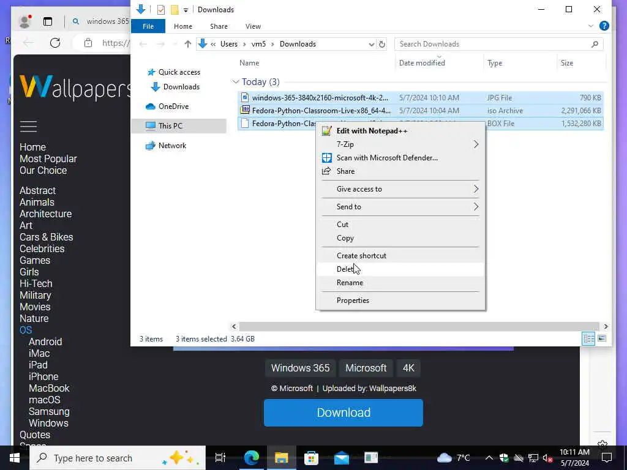Viewport: 627px width, 470px height.
Task: Click the vm5 breadcrumb in address bar
Action: [x=258, y=44]
